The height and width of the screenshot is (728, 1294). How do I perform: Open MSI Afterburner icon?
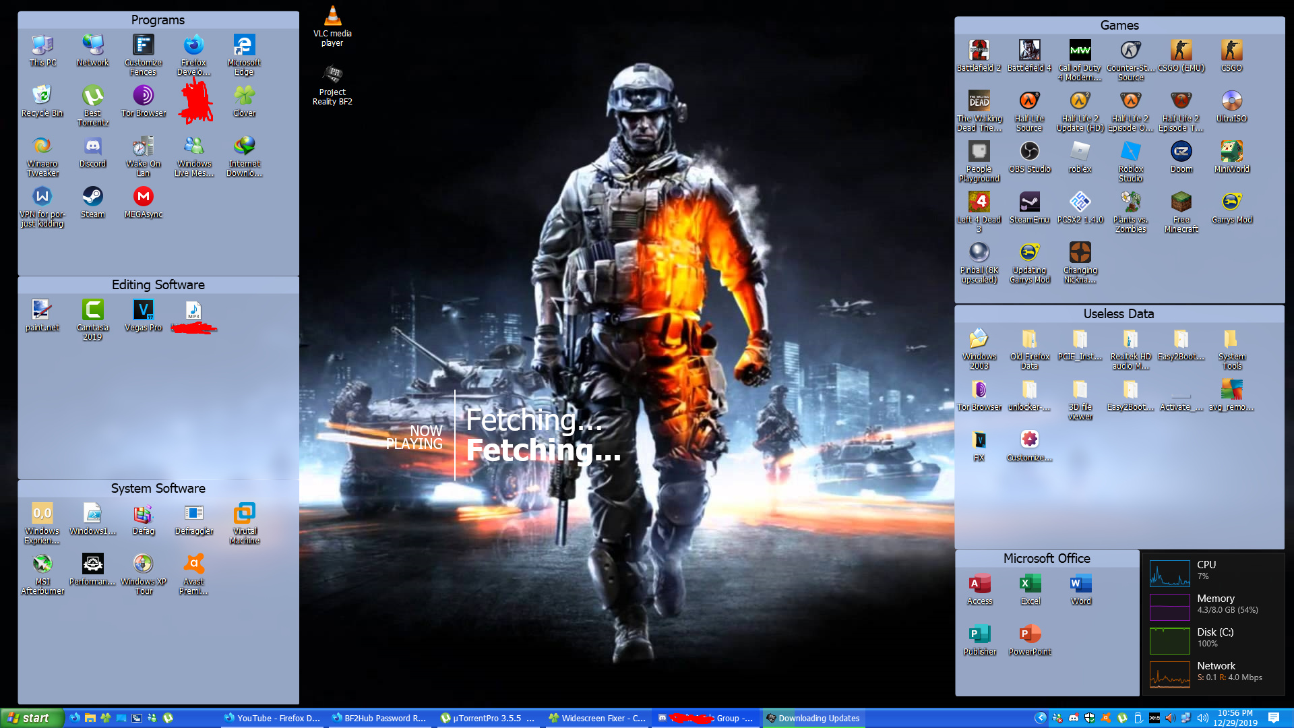coord(42,574)
